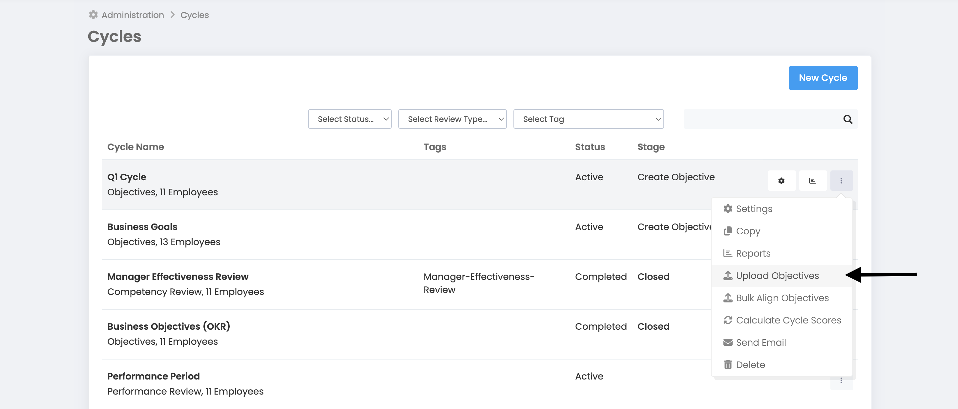Open the Business Goals cycle

point(142,226)
